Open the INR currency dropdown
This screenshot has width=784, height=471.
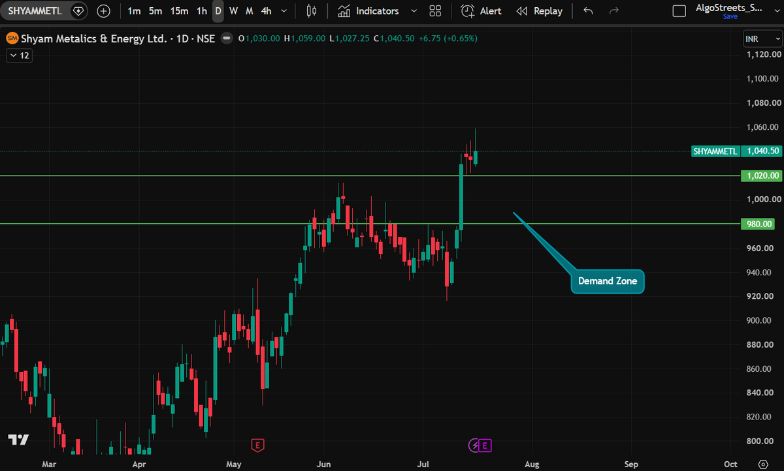point(762,39)
